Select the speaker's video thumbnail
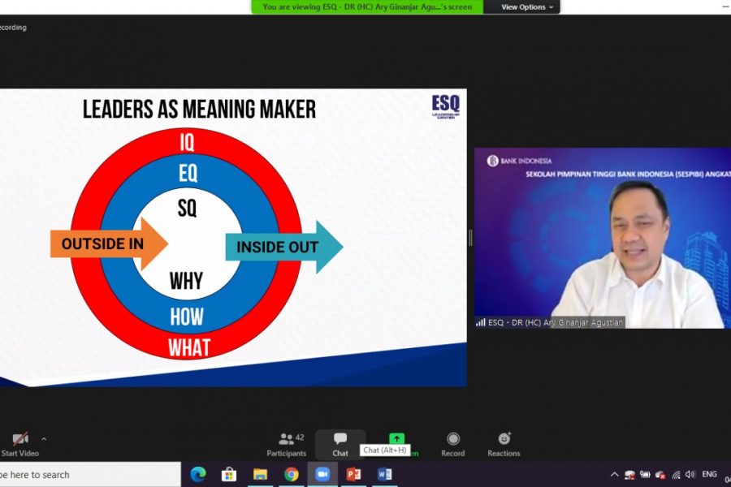This screenshot has height=487, width=731. [602, 238]
